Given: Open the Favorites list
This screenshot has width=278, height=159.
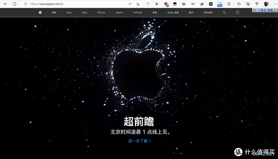Looking at the screenshot, I should [x=239, y=4].
